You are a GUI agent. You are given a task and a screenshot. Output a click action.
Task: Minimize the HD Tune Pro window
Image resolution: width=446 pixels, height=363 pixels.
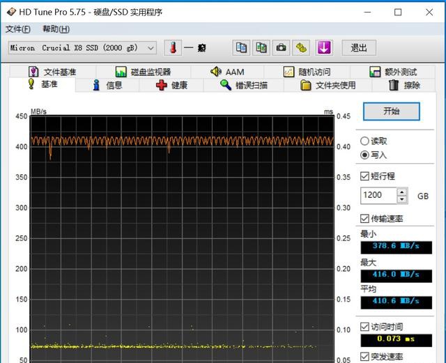[367, 13]
